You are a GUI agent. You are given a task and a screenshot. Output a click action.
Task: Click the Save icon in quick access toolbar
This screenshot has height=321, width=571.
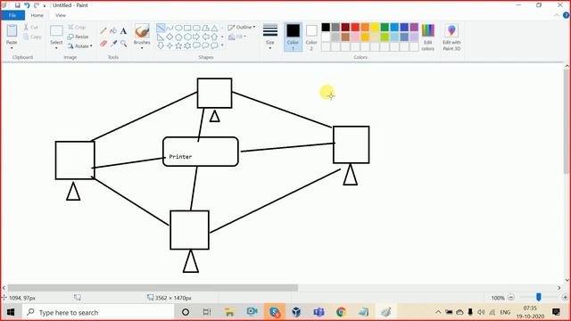pos(17,5)
